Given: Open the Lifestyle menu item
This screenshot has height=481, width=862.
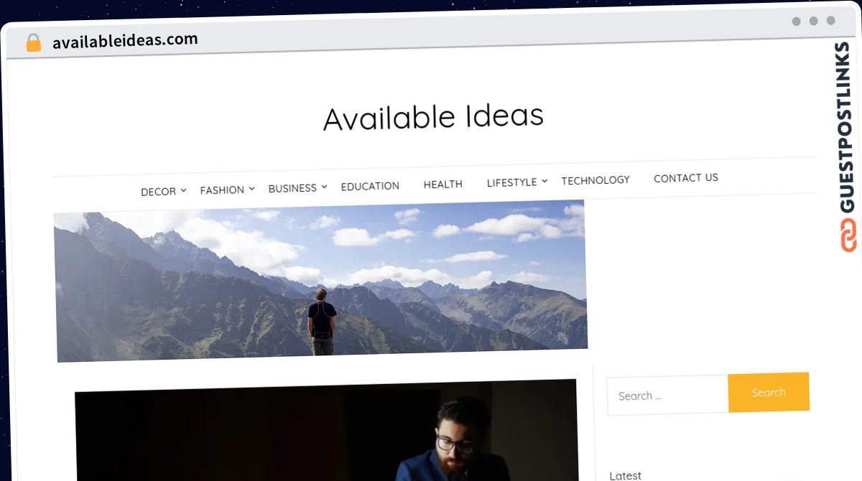Looking at the screenshot, I should click(511, 182).
